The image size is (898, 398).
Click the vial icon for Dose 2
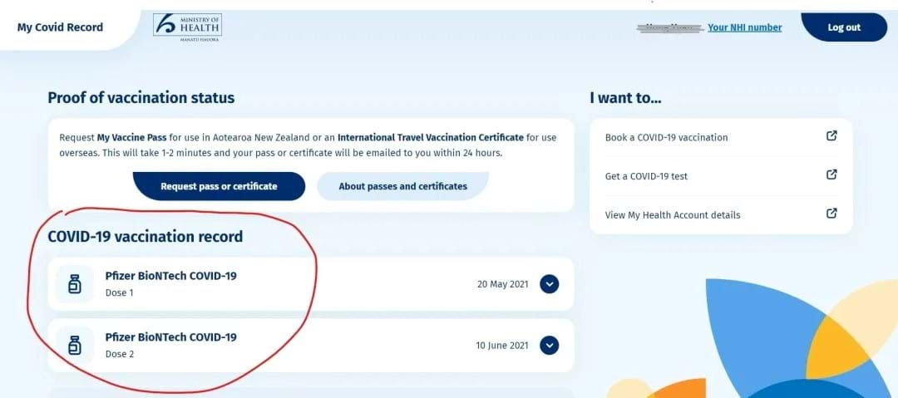tap(75, 346)
